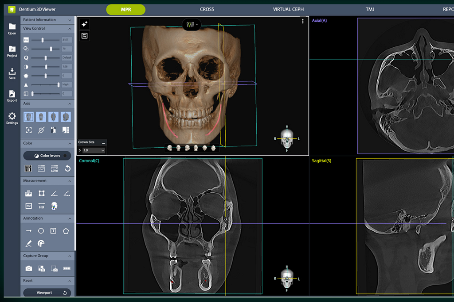Toggle the Color Invers switch
This screenshot has width=454, height=302.
[47, 156]
